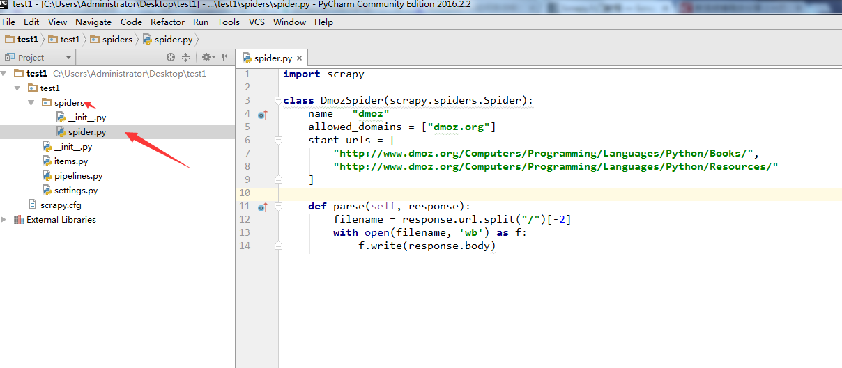Click the allowed_domains line in the editor
The image size is (842, 368).
402,127
